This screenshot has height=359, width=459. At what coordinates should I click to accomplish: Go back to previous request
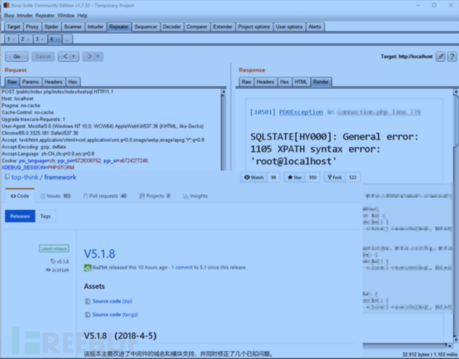pyautogui.click(x=65, y=57)
